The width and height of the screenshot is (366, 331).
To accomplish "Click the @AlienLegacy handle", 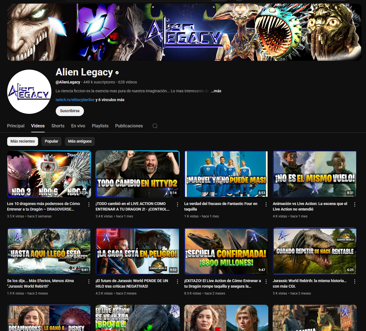I will 68,82.
